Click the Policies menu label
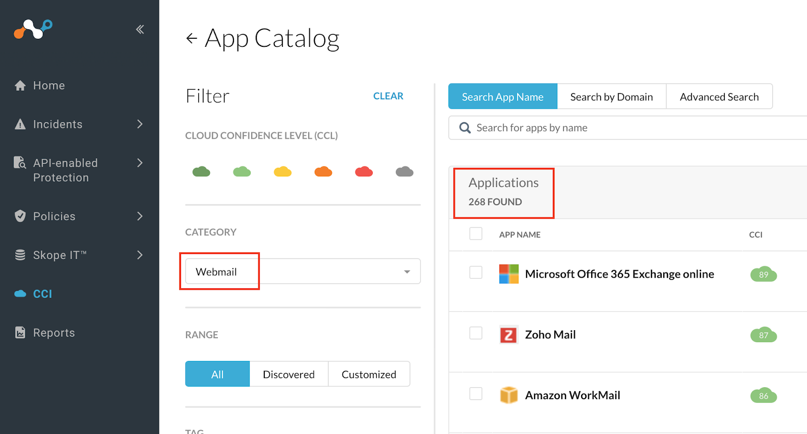This screenshot has width=807, height=434. pyautogui.click(x=54, y=216)
